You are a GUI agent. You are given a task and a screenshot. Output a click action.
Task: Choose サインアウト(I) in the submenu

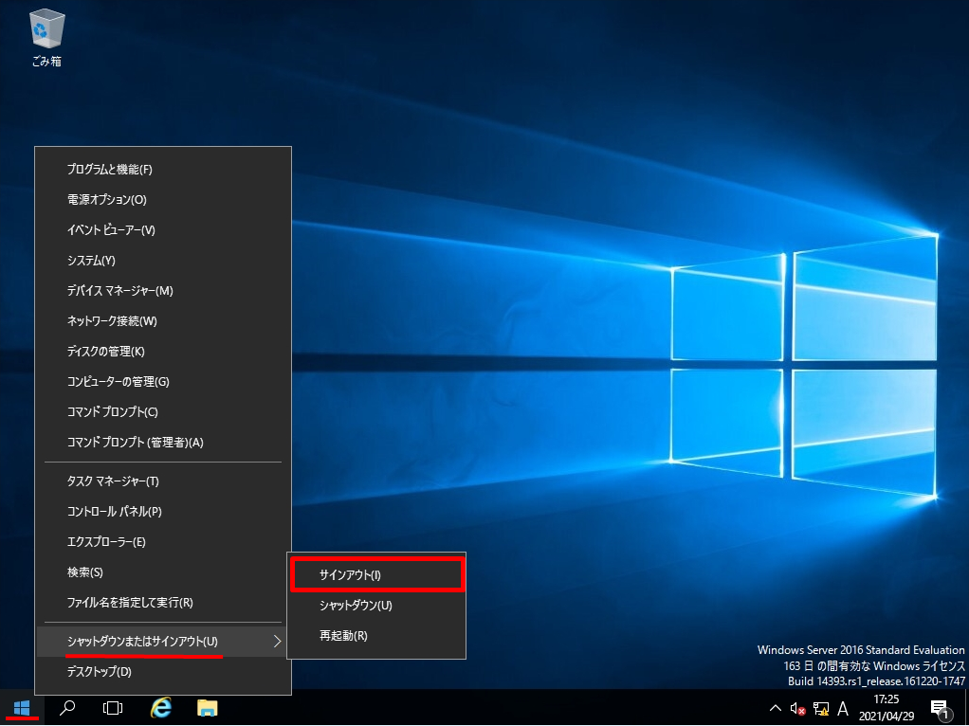point(377,574)
